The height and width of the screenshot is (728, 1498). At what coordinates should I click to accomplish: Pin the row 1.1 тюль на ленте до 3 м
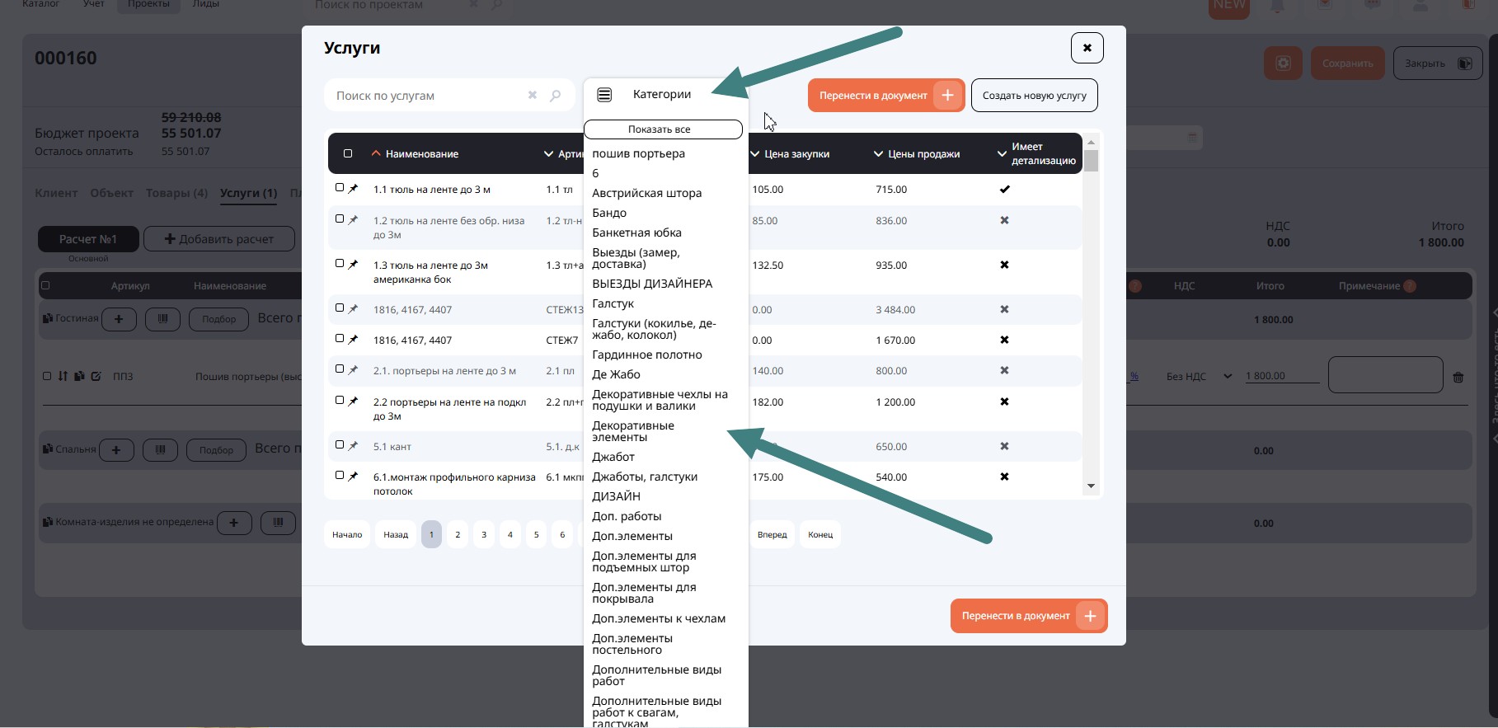354,189
